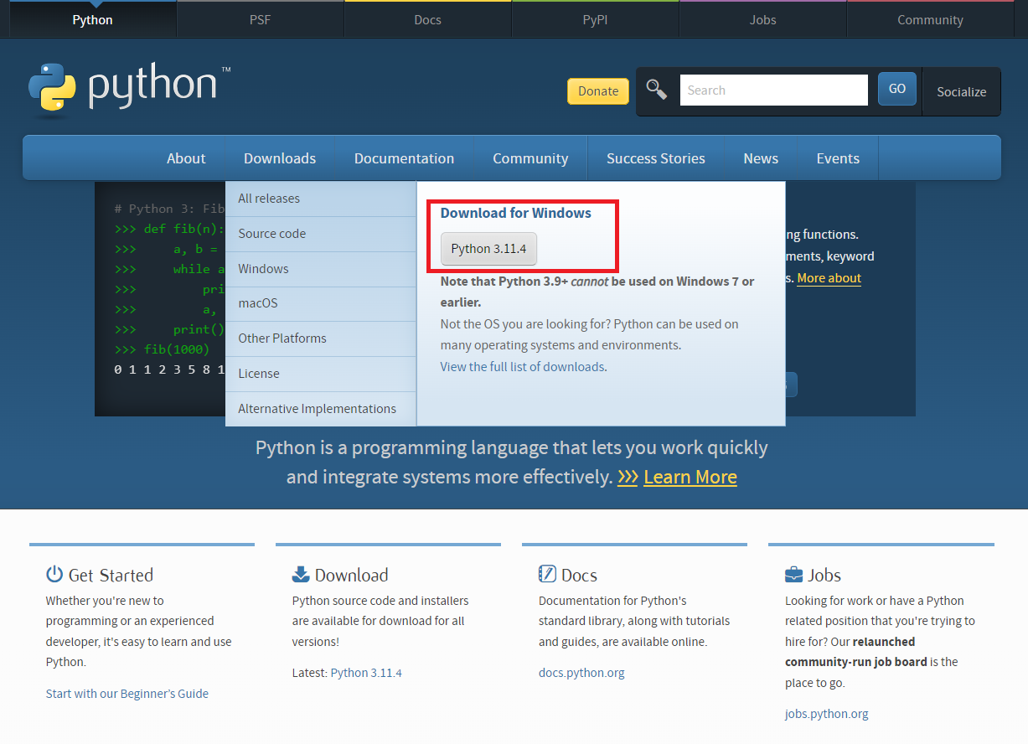Open the Documentation navigation menu
This screenshot has width=1028, height=744.
click(x=404, y=158)
